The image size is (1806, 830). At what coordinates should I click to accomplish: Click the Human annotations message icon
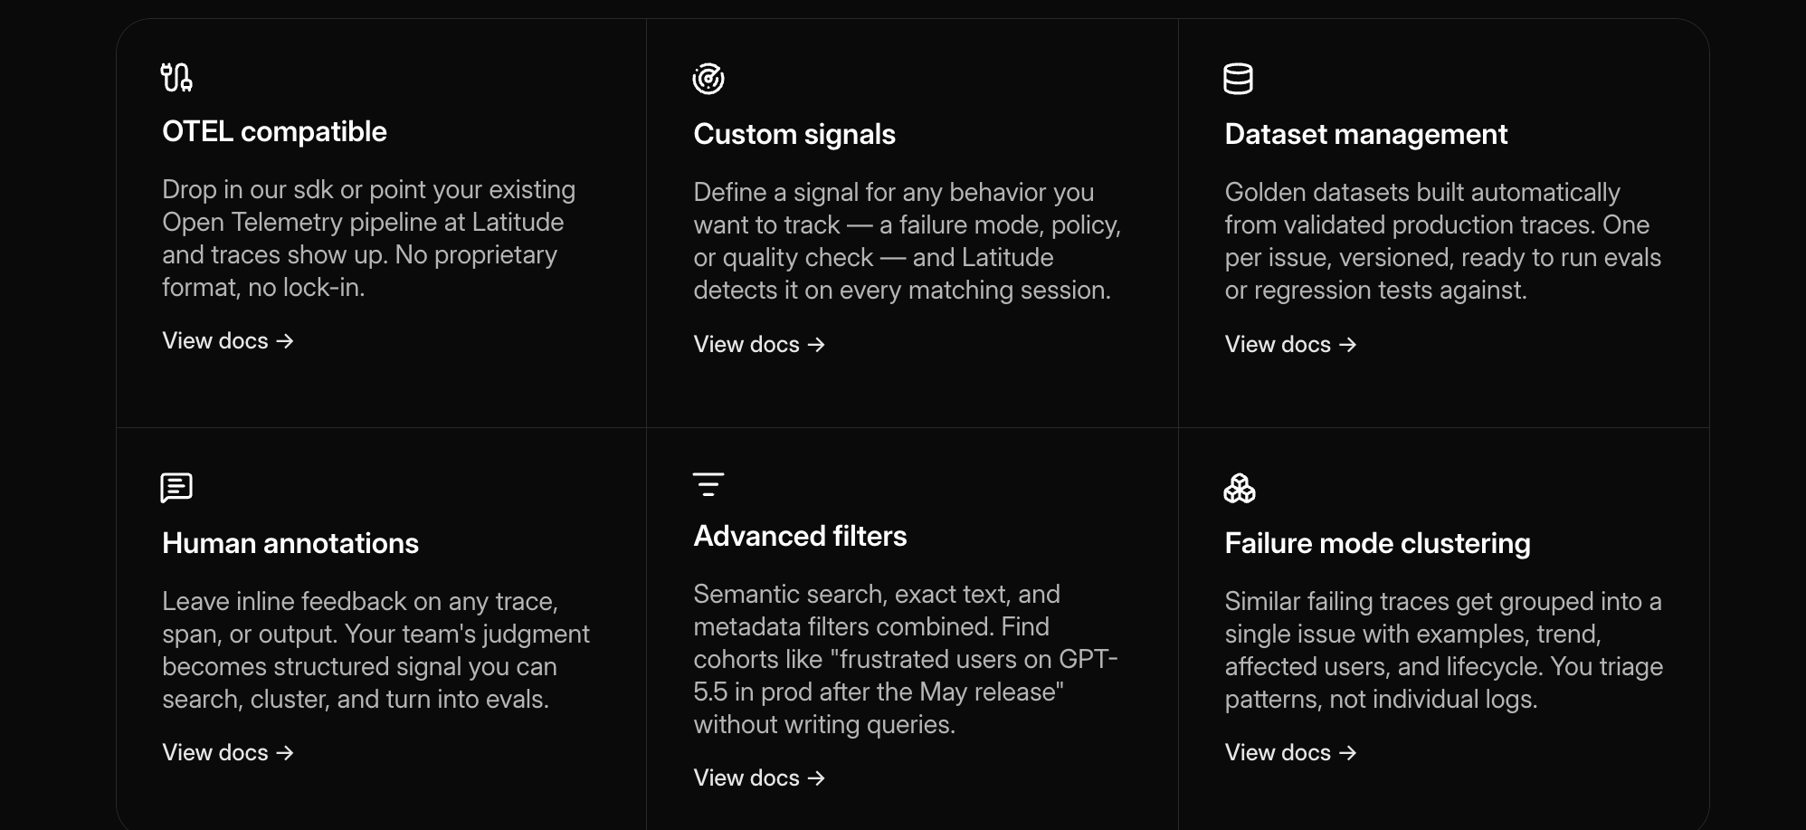pyautogui.click(x=176, y=487)
